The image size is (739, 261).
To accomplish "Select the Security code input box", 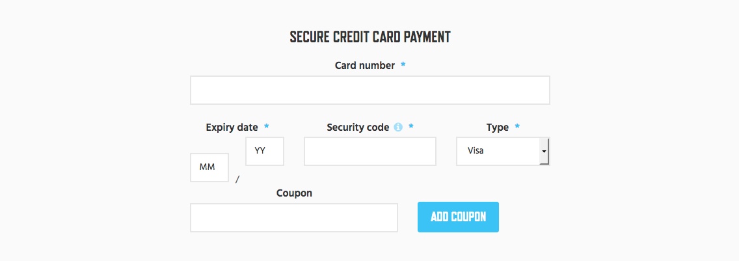I will (370, 152).
